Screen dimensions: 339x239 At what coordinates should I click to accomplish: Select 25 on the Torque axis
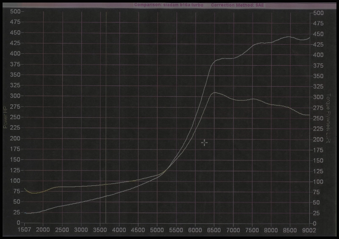tap(317, 213)
